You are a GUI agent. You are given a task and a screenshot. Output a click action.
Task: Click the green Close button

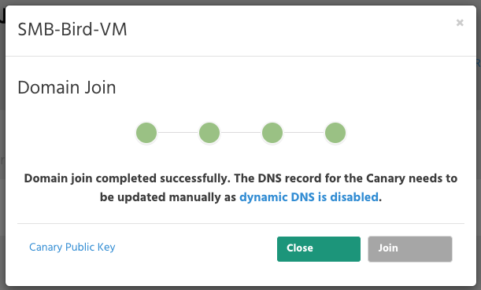(x=319, y=249)
